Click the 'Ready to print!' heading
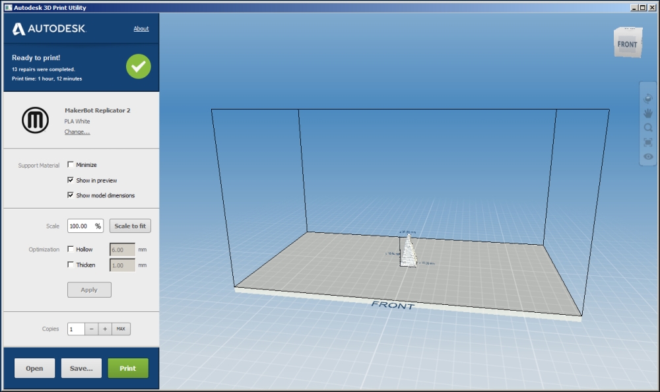660x392 pixels. (36, 57)
